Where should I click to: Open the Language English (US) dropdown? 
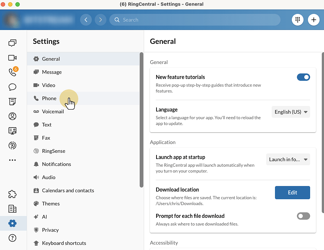click(291, 112)
